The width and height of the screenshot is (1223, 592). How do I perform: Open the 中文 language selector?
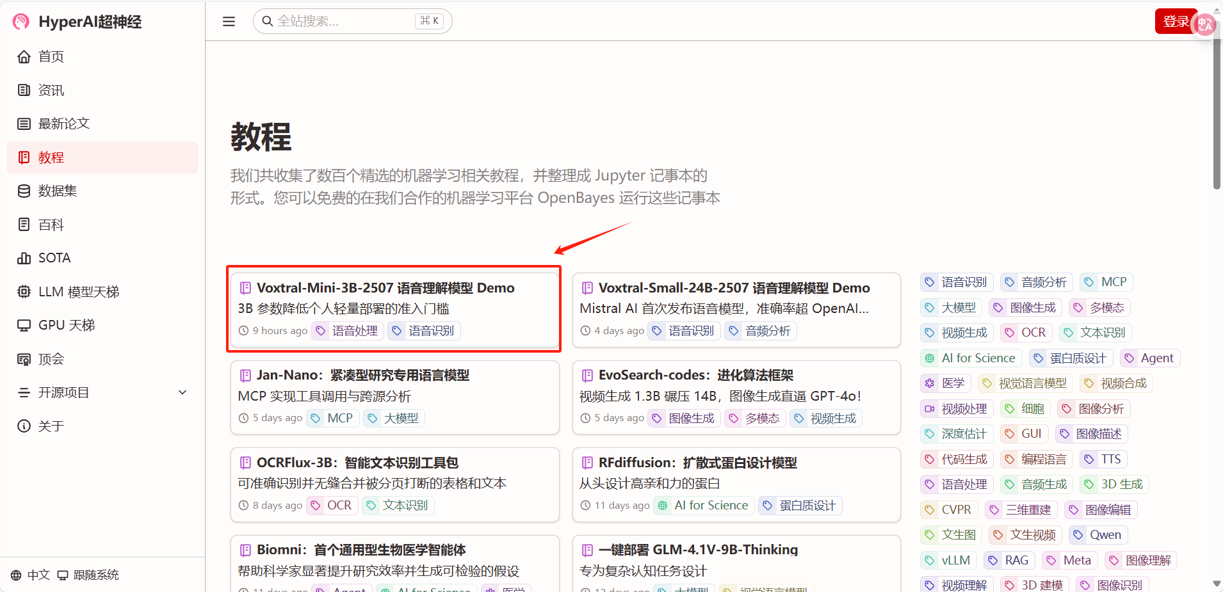coord(31,575)
